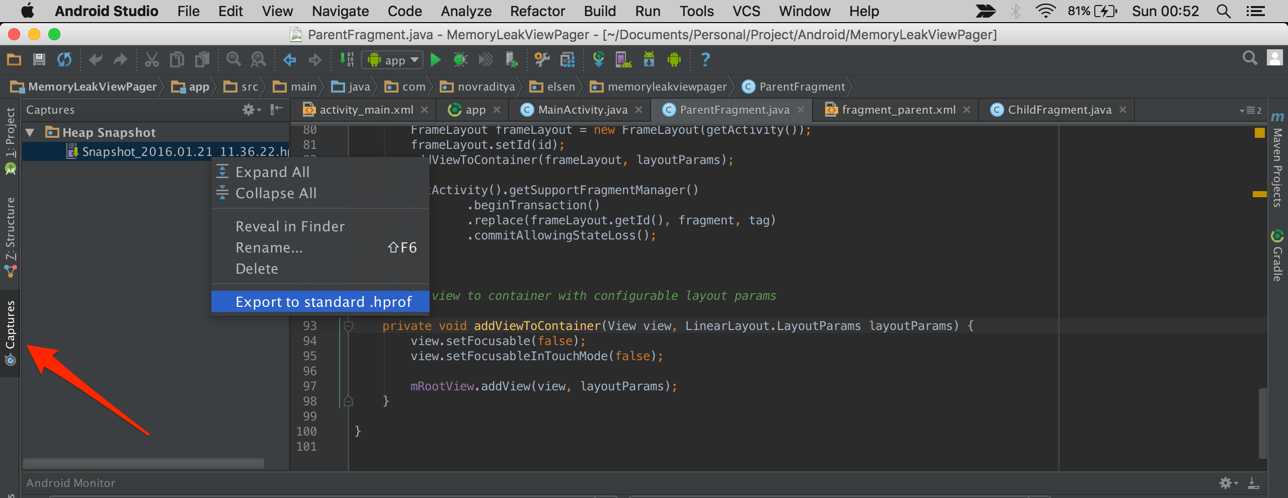
Task: Synchronize project using the refresh icon
Action: tap(64, 60)
